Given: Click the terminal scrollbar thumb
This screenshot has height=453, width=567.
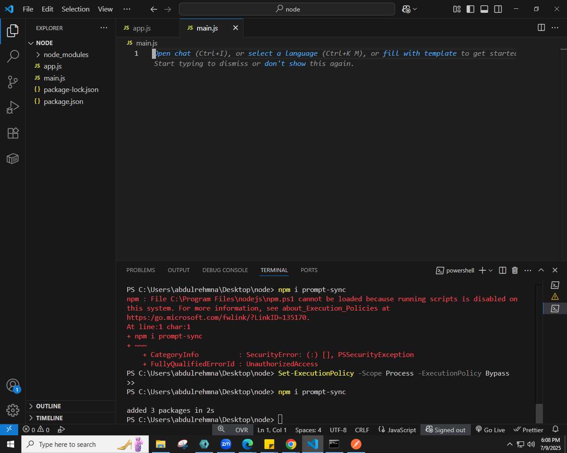Looking at the screenshot, I should [539, 413].
